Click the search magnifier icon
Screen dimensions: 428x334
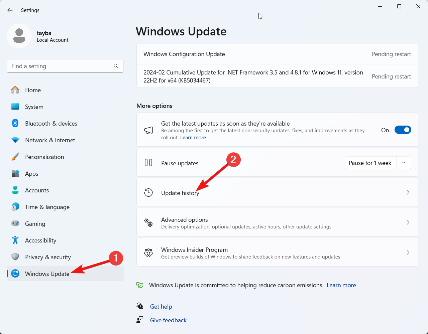coord(116,66)
